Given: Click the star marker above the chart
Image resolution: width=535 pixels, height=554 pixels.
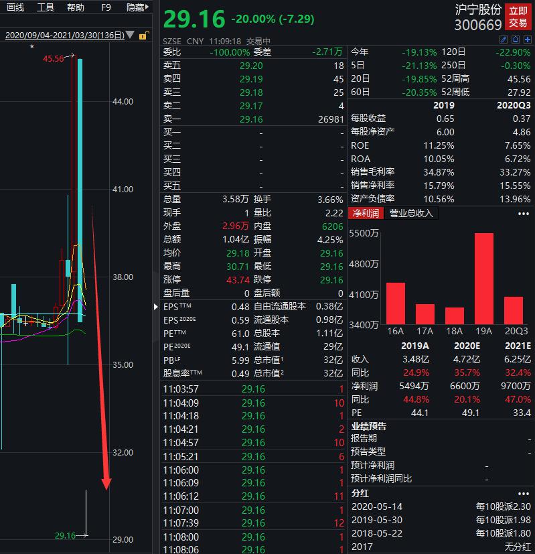Looking at the screenshot, I should pyautogui.click(x=31, y=46).
